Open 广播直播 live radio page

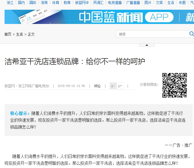point(133,3)
